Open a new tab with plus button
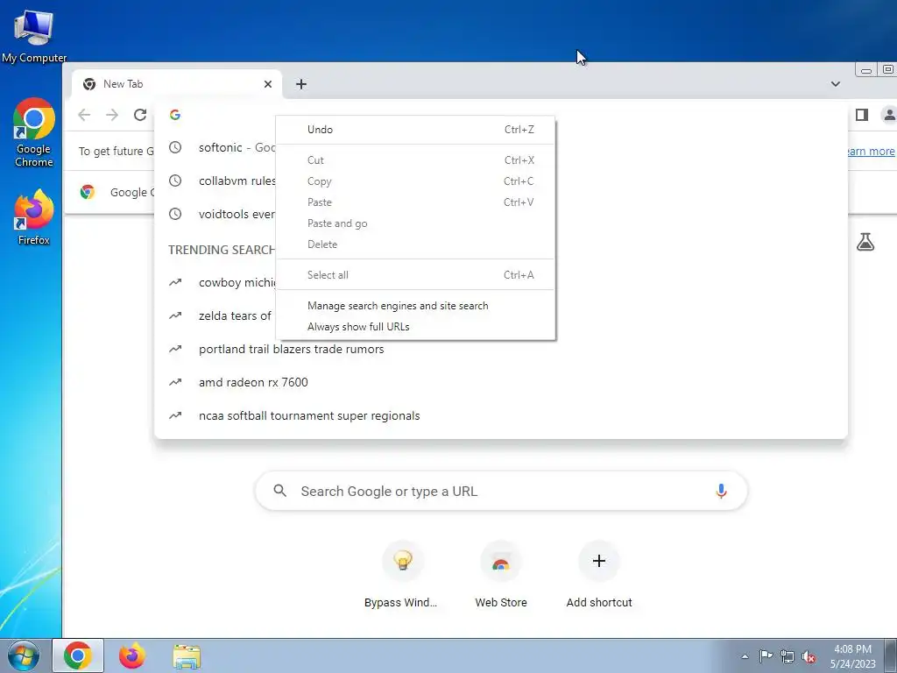 click(x=301, y=84)
